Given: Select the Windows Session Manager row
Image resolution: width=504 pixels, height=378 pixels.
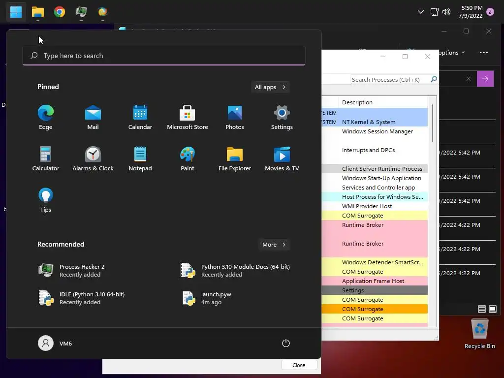Looking at the screenshot, I should click(x=375, y=131).
